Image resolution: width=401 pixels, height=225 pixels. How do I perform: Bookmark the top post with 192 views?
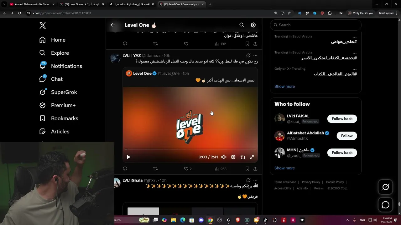(247, 44)
